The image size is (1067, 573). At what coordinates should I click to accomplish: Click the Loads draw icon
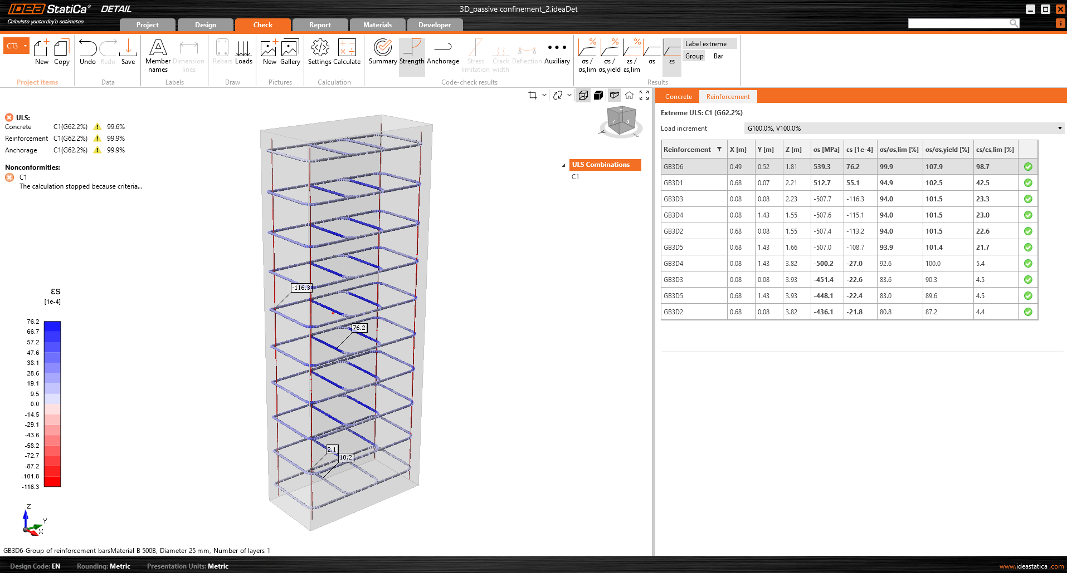pos(243,52)
